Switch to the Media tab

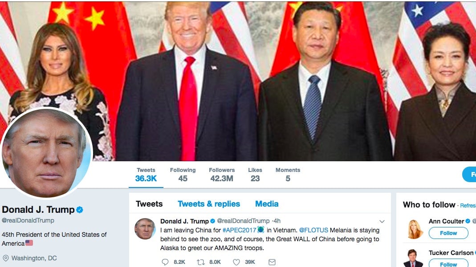click(x=267, y=204)
